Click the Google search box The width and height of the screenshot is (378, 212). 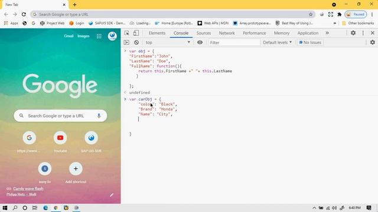point(60,116)
